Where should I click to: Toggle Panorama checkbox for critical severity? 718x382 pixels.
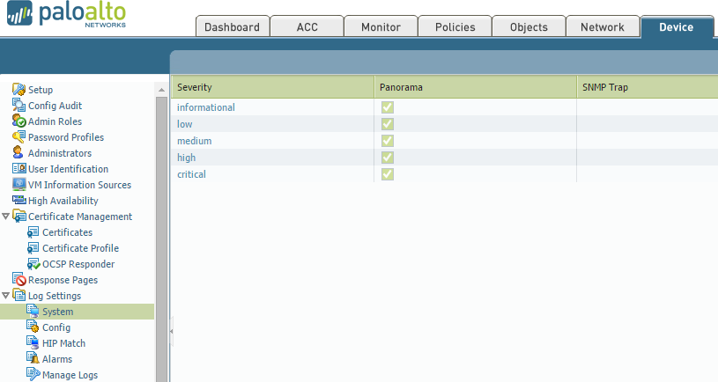pyautogui.click(x=387, y=174)
